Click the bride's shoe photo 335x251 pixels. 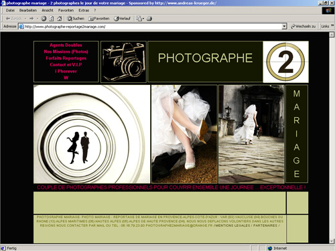point(184,134)
